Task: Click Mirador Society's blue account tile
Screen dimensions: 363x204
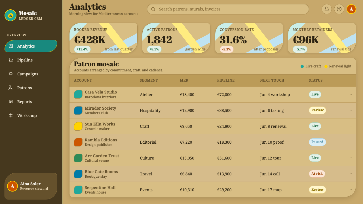Action: coord(78,110)
